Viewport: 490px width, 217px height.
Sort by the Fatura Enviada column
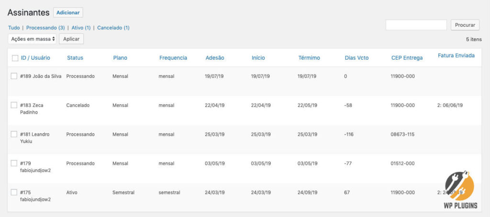(x=456, y=55)
